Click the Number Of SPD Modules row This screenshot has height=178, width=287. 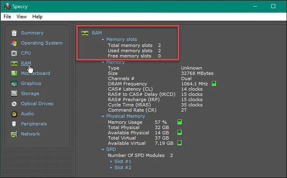click(140, 155)
